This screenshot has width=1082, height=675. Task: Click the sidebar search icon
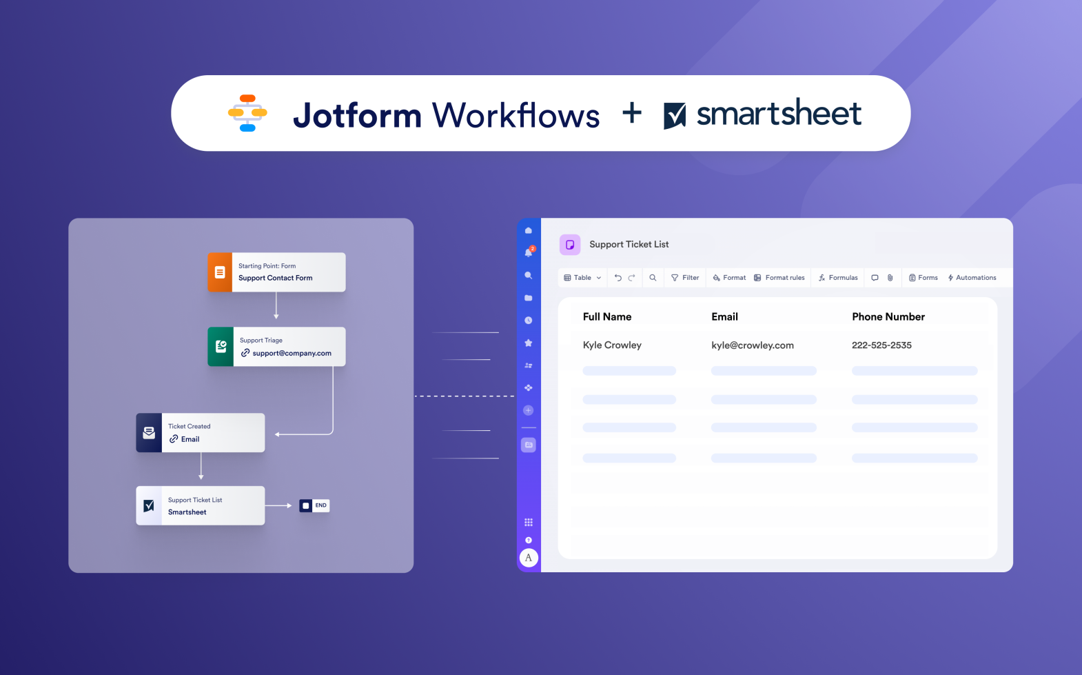[x=529, y=275]
